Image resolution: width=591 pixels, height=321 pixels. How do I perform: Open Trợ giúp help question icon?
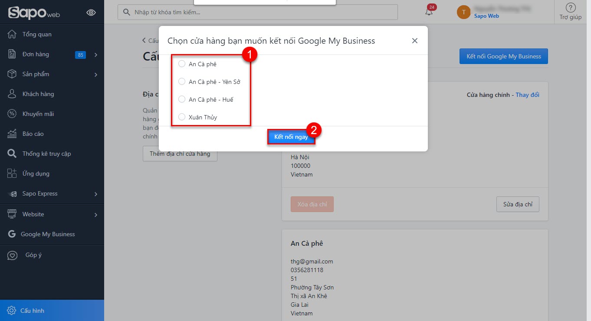pos(571,7)
